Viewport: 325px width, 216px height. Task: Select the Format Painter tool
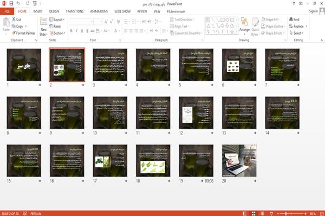(23, 33)
